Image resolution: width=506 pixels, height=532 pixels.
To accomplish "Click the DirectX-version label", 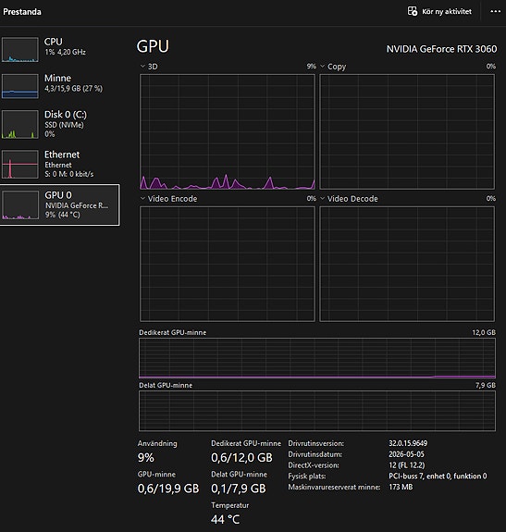I will point(314,464).
